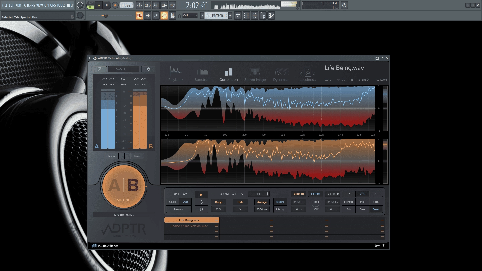Select Layered display mode
482x271 pixels.
pyautogui.click(x=179, y=209)
